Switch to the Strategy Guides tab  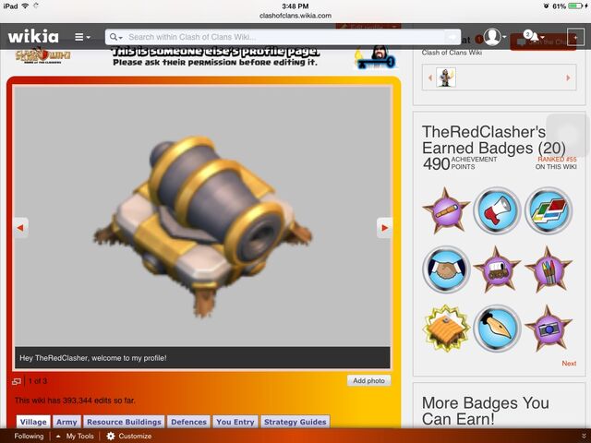pos(295,422)
